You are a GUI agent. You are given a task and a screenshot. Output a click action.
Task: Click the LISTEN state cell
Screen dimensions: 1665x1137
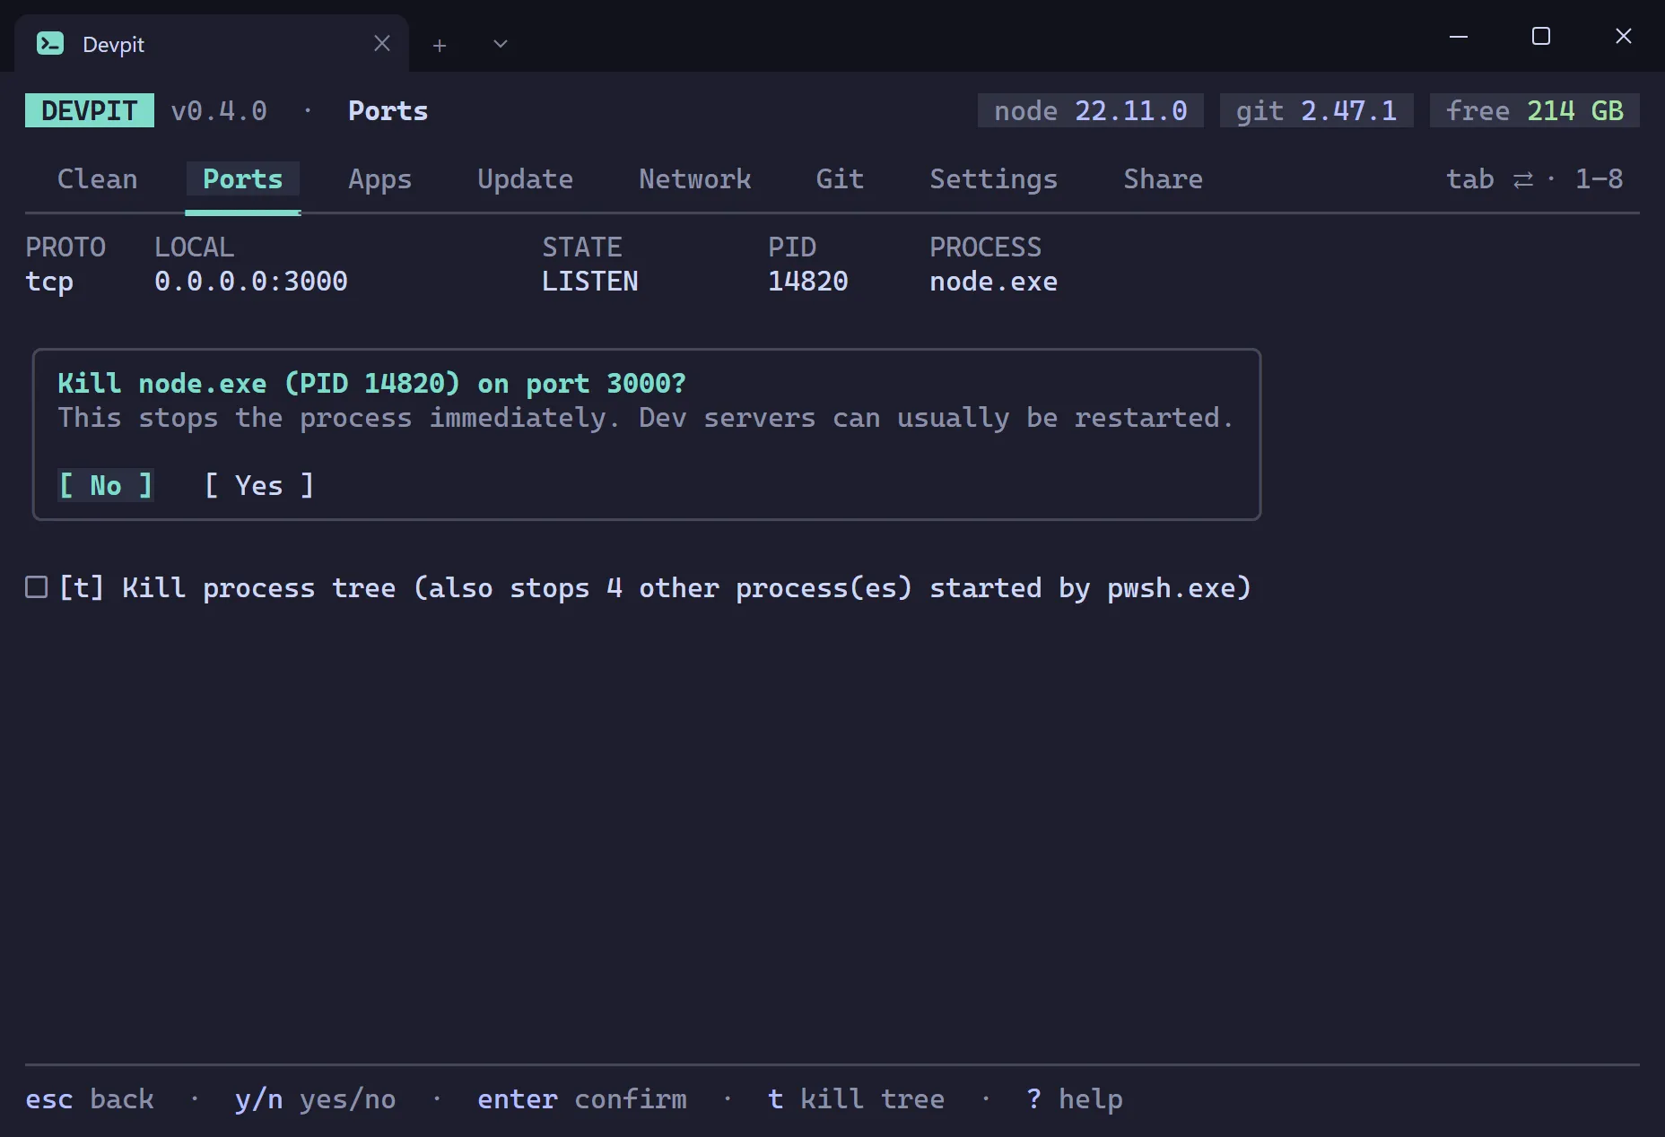tap(590, 282)
